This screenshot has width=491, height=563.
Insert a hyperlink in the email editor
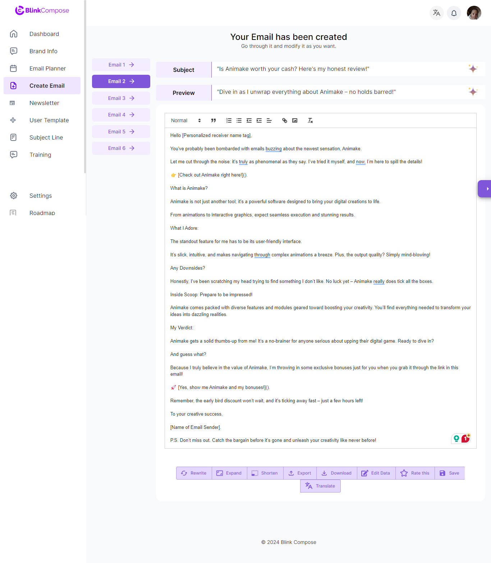point(284,120)
